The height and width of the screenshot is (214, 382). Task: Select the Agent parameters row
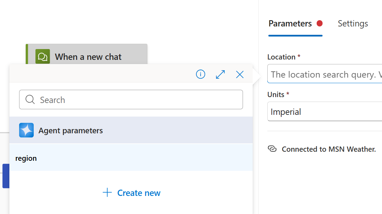click(104, 130)
